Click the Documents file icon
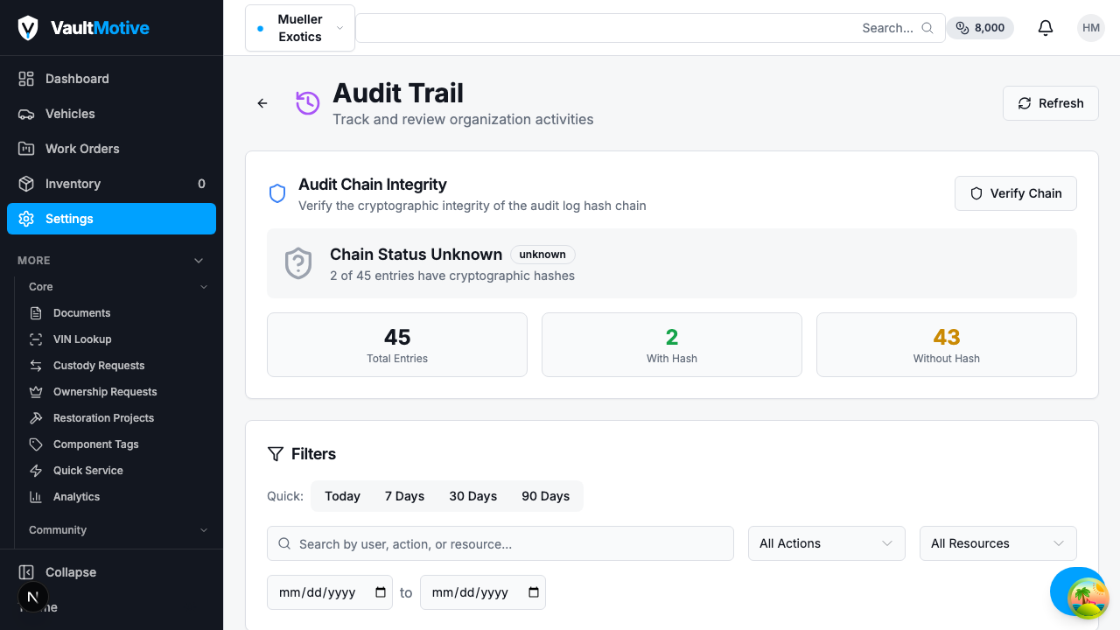This screenshot has height=630, width=1120. click(36, 313)
